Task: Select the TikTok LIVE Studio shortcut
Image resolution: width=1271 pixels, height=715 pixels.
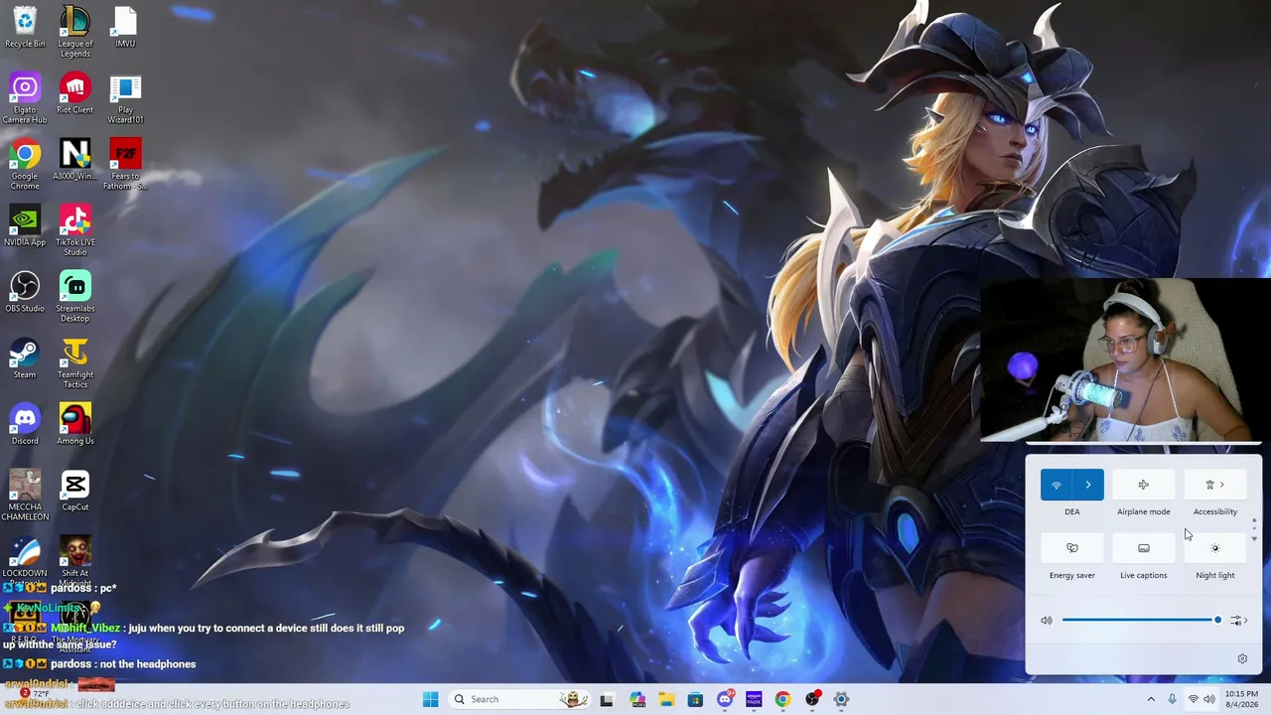Action: pos(75,231)
